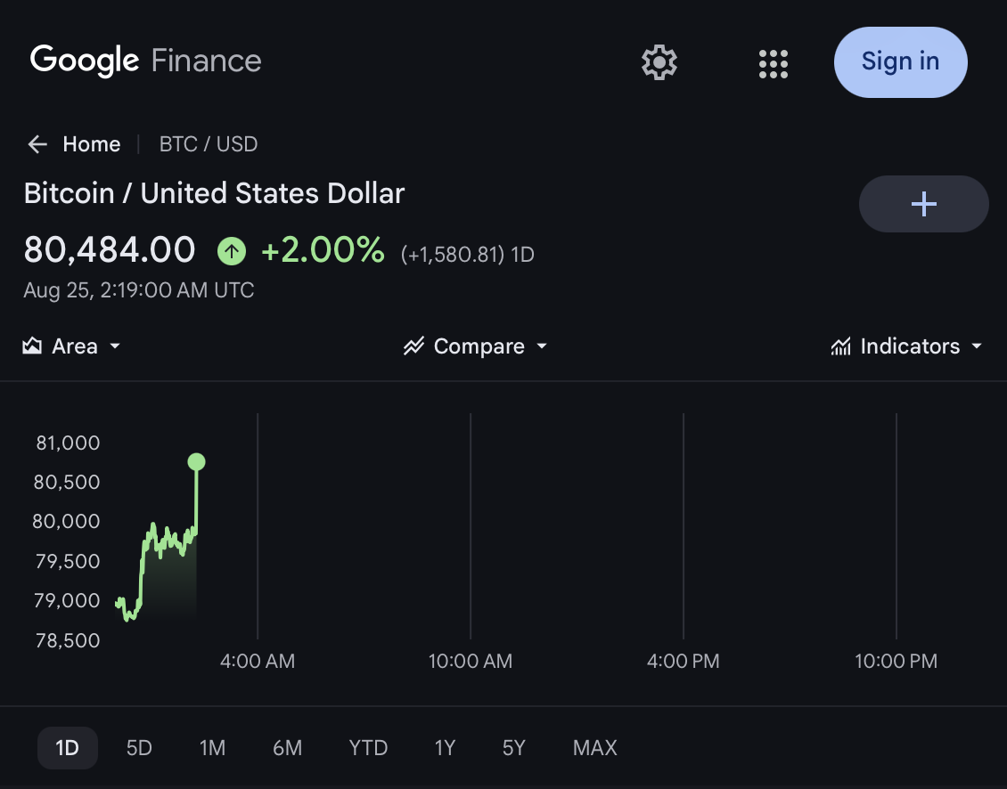Viewport: 1007px width, 789px height.
Task: Open the Google apps grid icon
Action: click(x=774, y=63)
